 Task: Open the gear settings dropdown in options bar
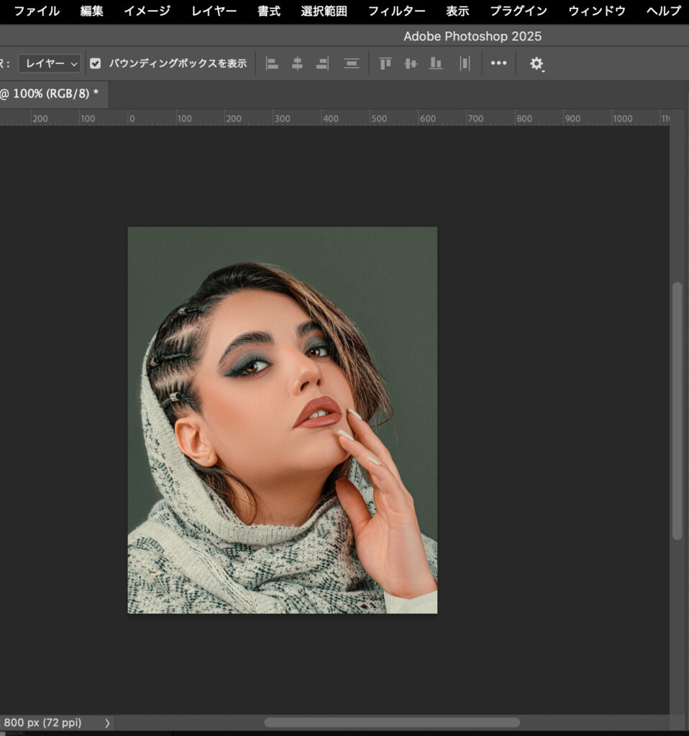[537, 64]
